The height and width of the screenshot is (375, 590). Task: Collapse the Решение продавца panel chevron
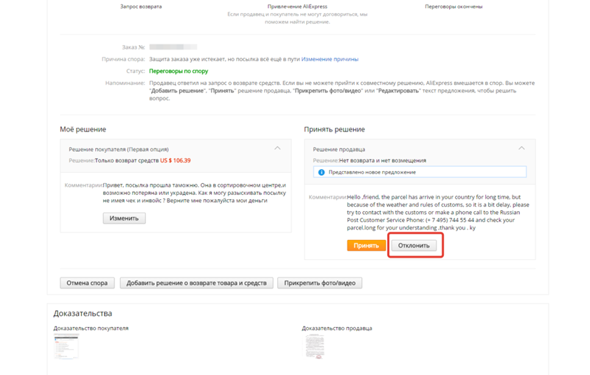pyautogui.click(x=521, y=148)
